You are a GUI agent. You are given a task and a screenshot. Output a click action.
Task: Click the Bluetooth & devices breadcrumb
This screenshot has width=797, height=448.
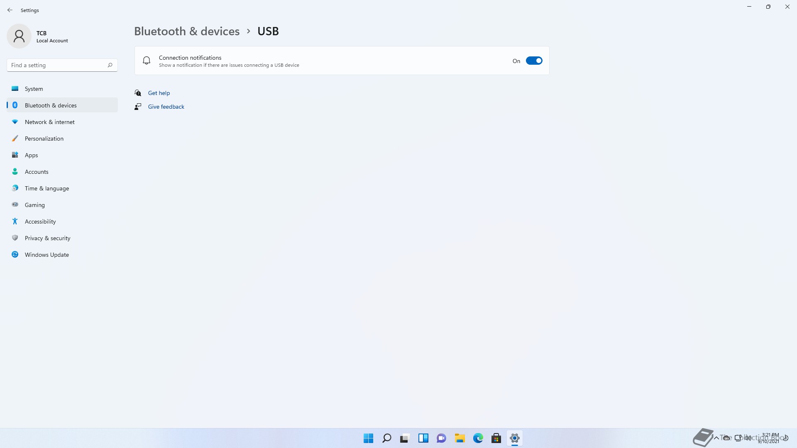pos(187,31)
